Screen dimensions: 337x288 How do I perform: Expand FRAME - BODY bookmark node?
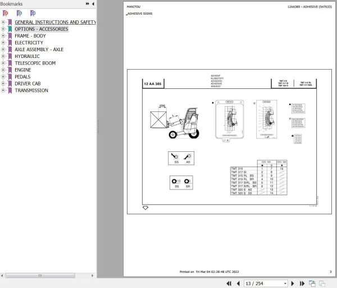click(3, 36)
